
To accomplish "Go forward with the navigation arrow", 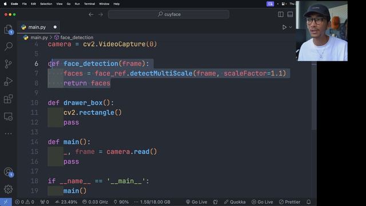I will coord(101,14).
